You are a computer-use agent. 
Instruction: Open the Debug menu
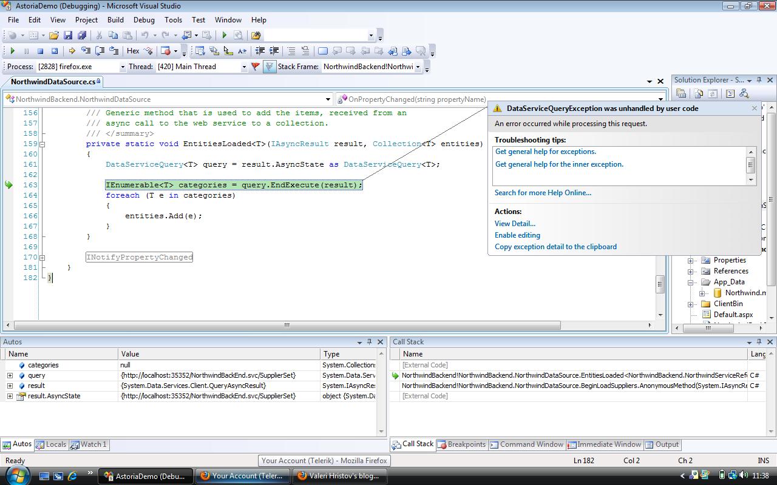[144, 20]
